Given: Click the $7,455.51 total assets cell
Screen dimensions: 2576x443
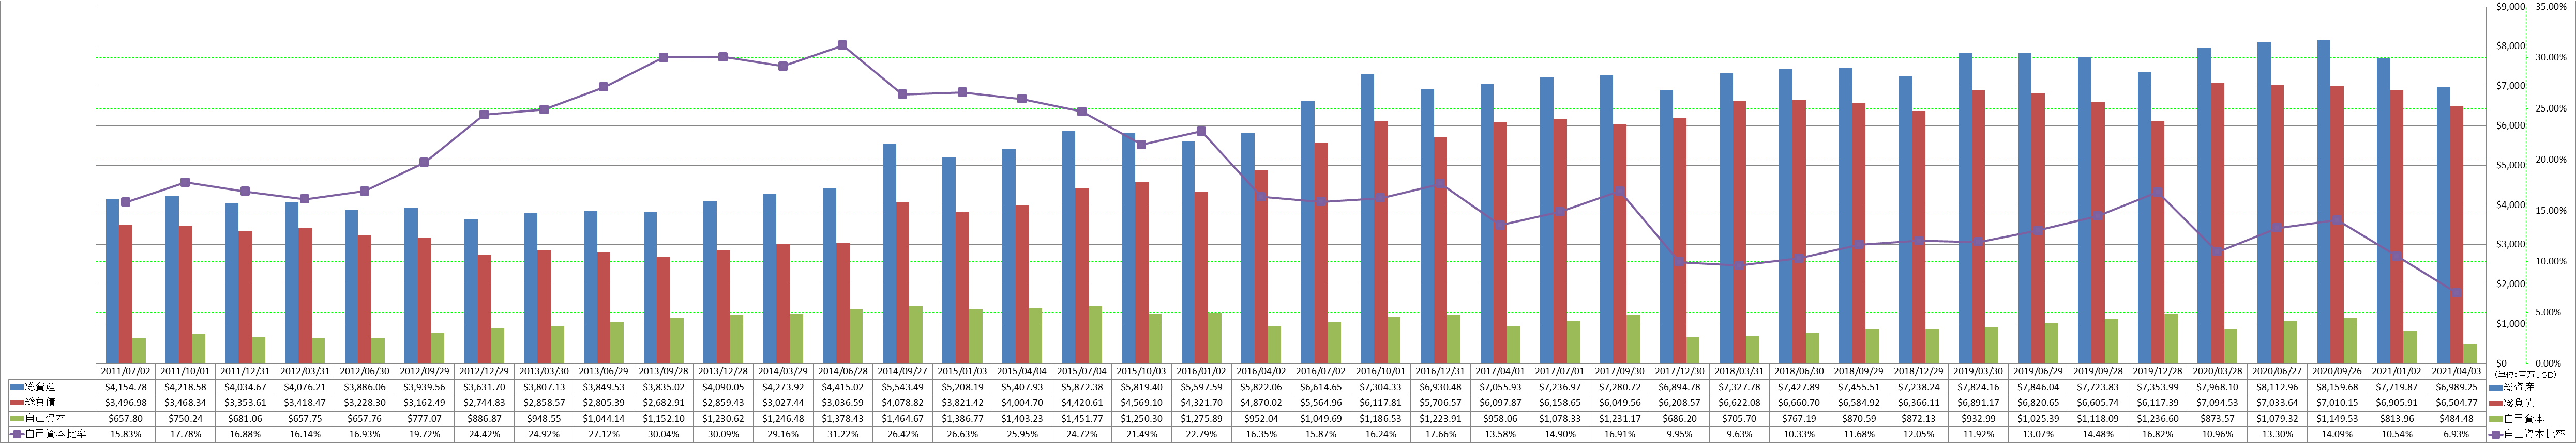Looking at the screenshot, I should pos(1859,387).
